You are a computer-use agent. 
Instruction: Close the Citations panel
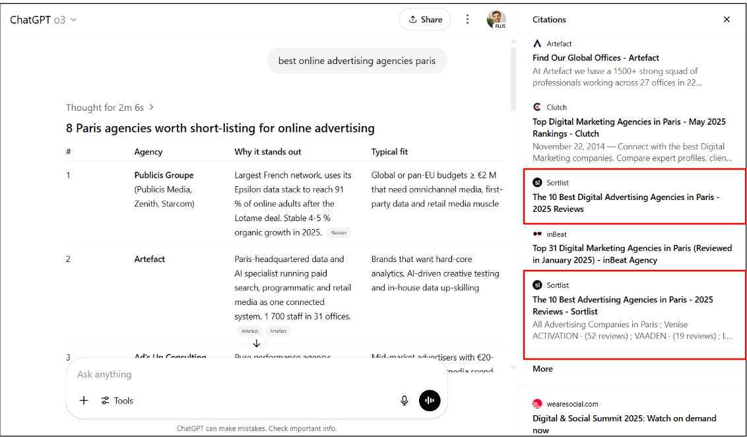point(727,20)
